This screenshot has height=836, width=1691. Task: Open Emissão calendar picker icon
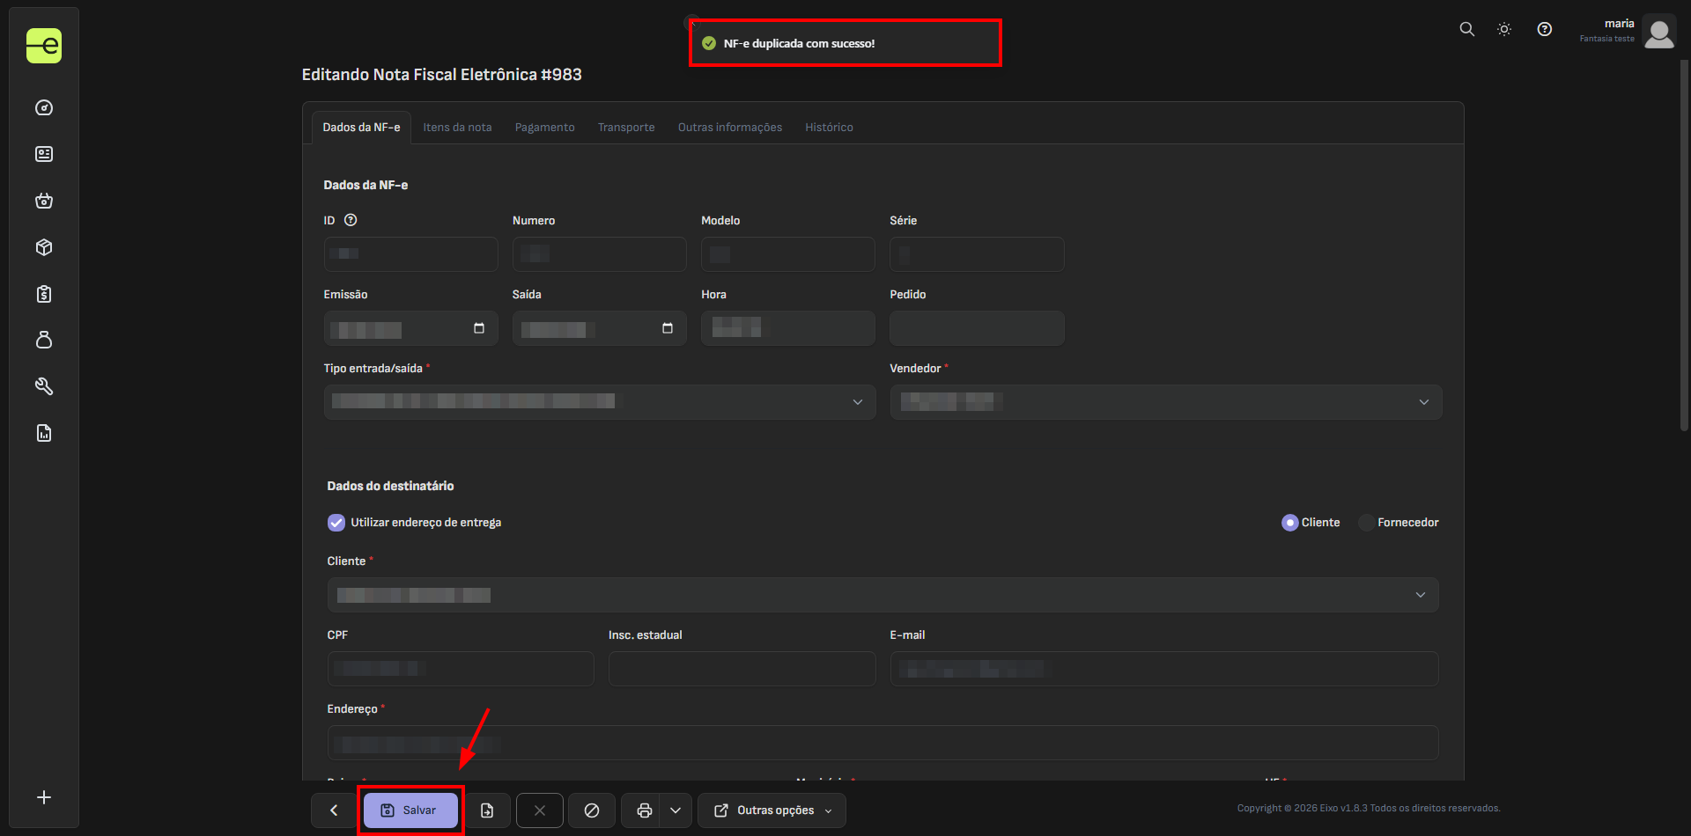coord(479,328)
